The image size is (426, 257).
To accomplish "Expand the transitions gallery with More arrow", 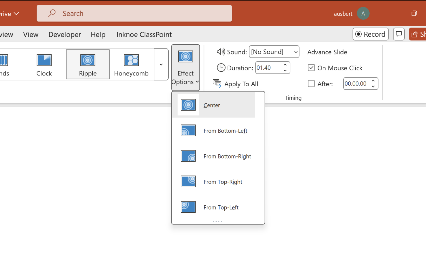I will click(x=161, y=64).
